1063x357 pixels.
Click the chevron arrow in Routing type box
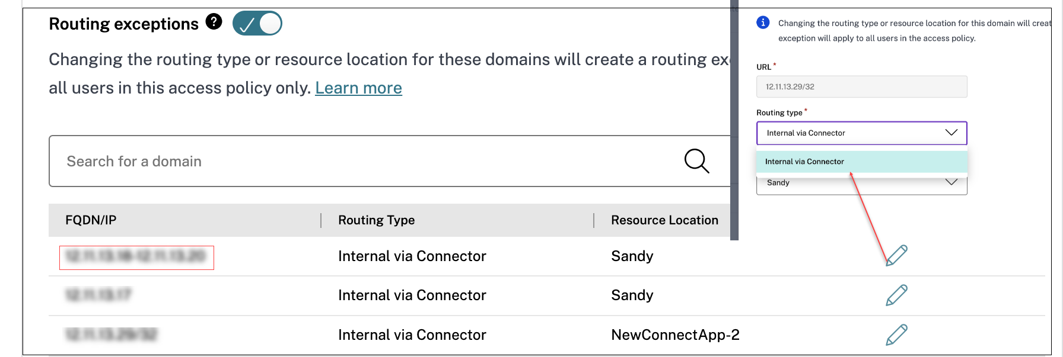pyautogui.click(x=951, y=133)
